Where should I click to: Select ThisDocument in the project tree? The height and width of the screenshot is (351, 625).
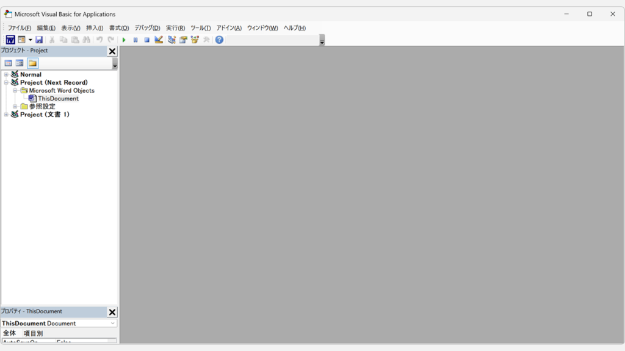58,98
